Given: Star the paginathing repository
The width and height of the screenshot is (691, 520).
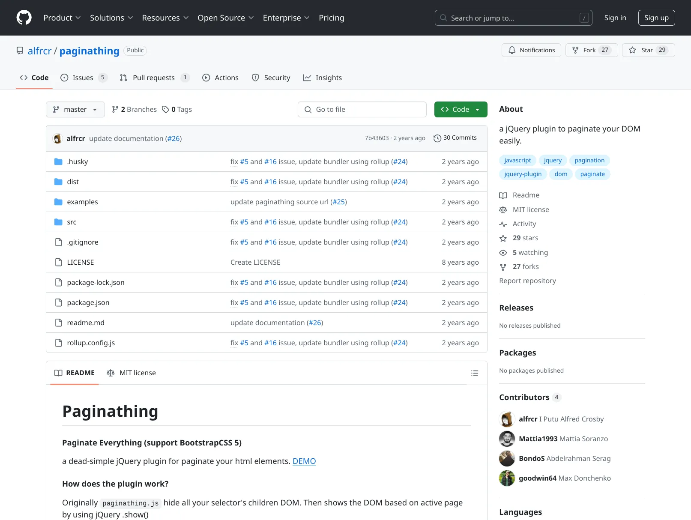Looking at the screenshot, I should (x=648, y=50).
